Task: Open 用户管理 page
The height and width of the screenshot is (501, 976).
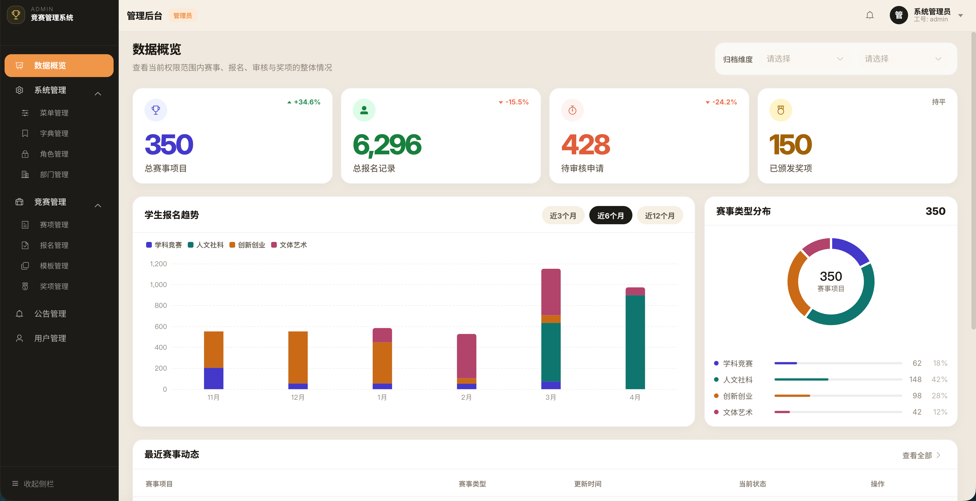Action: pyautogui.click(x=59, y=338)
